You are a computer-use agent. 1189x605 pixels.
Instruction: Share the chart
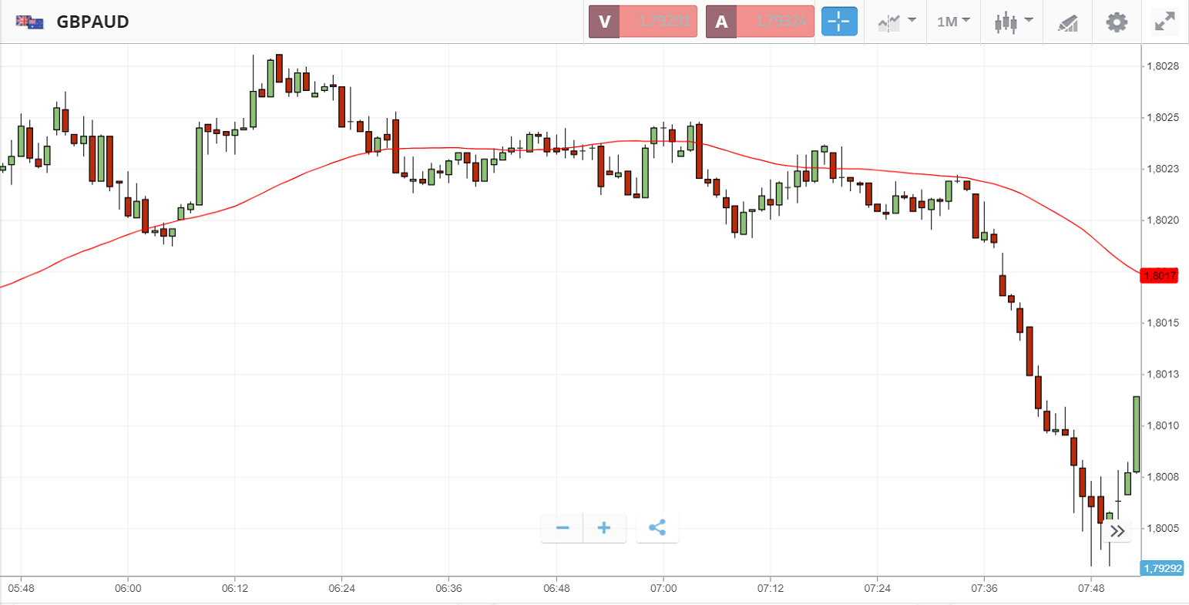(657, 528)
